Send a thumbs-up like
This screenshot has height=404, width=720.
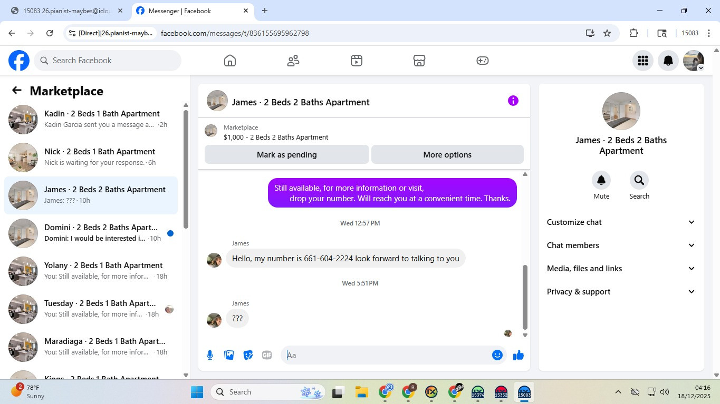click(519, 355)
